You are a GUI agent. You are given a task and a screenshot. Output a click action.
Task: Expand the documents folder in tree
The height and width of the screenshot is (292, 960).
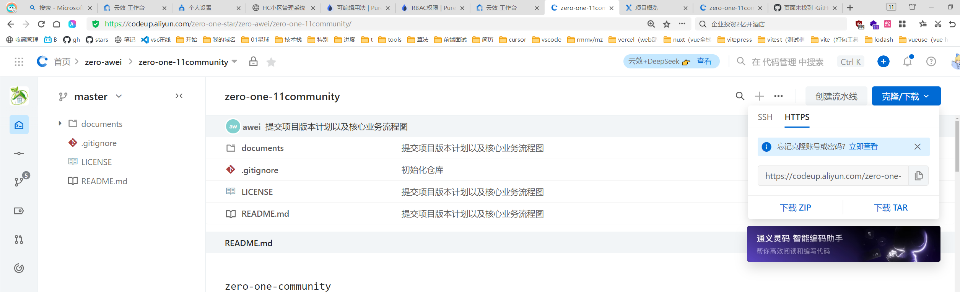[60, 123]
